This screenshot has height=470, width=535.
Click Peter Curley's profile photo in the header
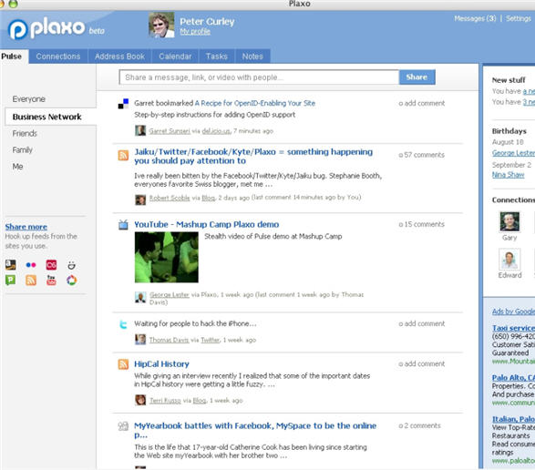[x=161, y=25]
